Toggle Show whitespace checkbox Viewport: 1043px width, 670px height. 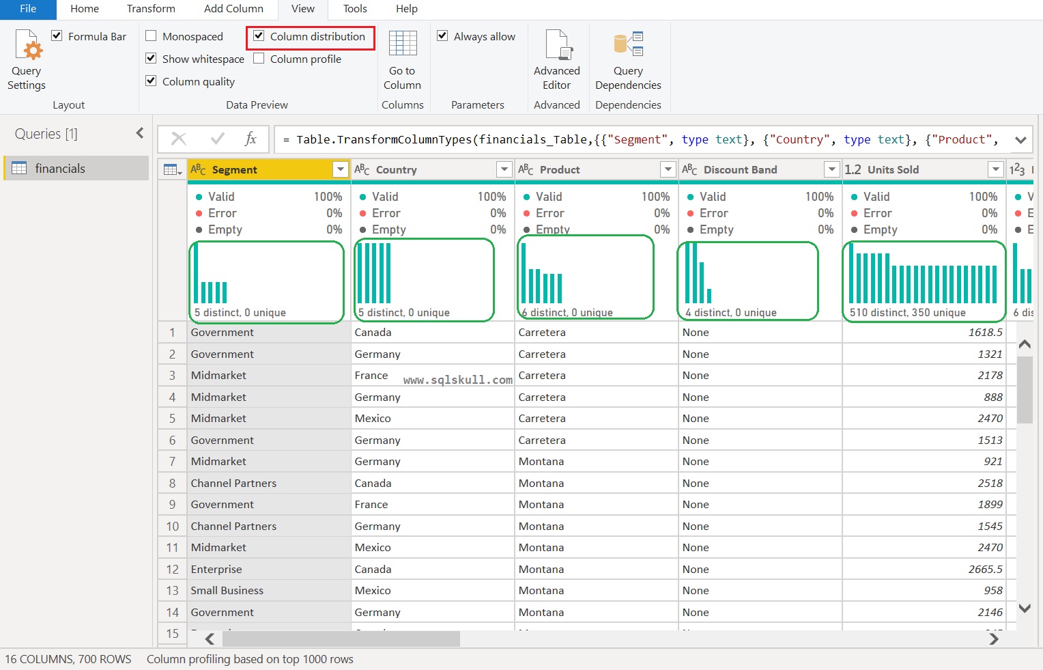(152, 59)
